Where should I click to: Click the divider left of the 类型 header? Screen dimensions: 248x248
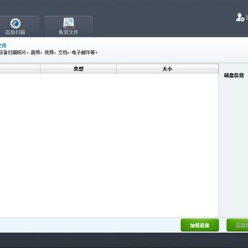40,69
